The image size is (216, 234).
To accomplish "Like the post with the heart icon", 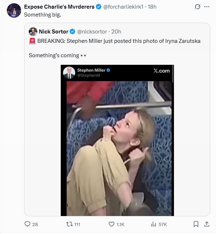I will point(111,224).
